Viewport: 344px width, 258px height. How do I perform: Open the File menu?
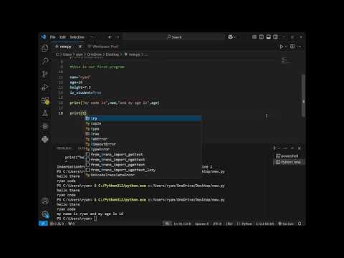coord(52,37)
